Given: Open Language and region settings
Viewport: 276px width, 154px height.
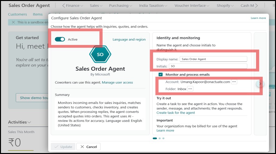Looking at the screenshot, I should point(129,39).
